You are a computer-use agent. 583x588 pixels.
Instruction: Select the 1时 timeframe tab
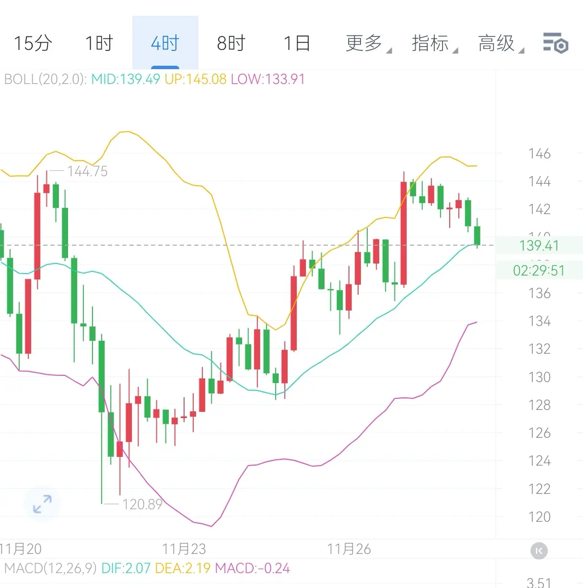pyautogui.click(x=99, y=43)
